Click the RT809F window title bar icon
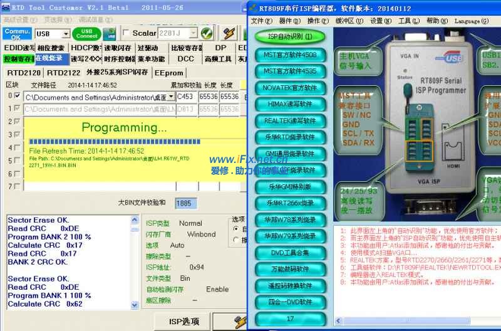501x331 pixels. tap(253, 8)
